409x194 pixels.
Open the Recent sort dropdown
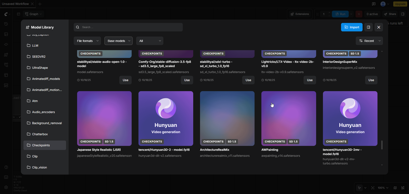click(x=369, y=41)
